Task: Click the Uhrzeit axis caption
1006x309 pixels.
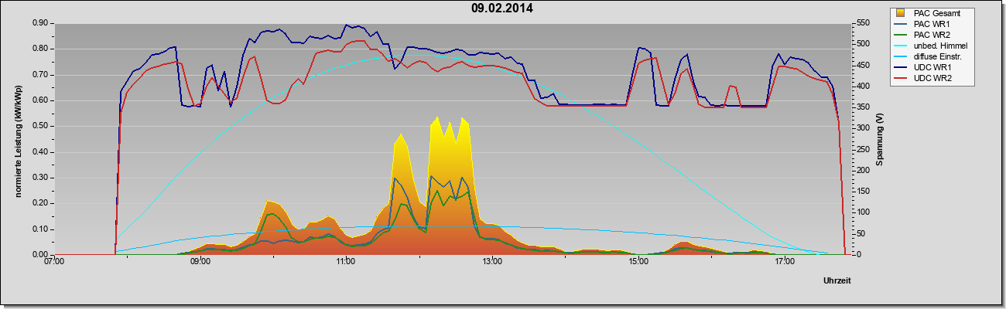Action: 837,282
